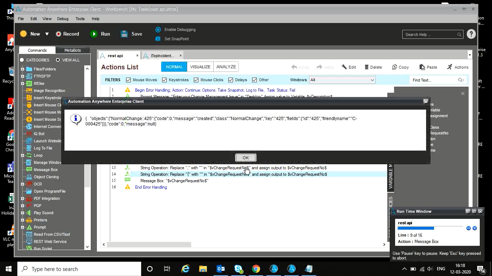Click End Error Handling on line 16
This screenshot has width=492, height=276.
[x=151, y=187]
